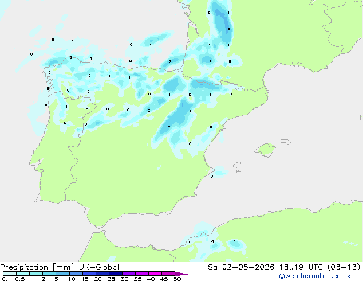Click the 'Precipitation [mm]' title text
The image size is (363, 281).
point(37,267)
